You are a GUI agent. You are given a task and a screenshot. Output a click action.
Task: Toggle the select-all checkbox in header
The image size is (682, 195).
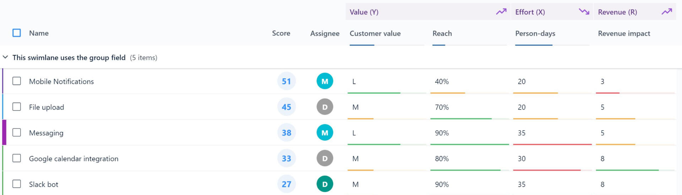17,33
